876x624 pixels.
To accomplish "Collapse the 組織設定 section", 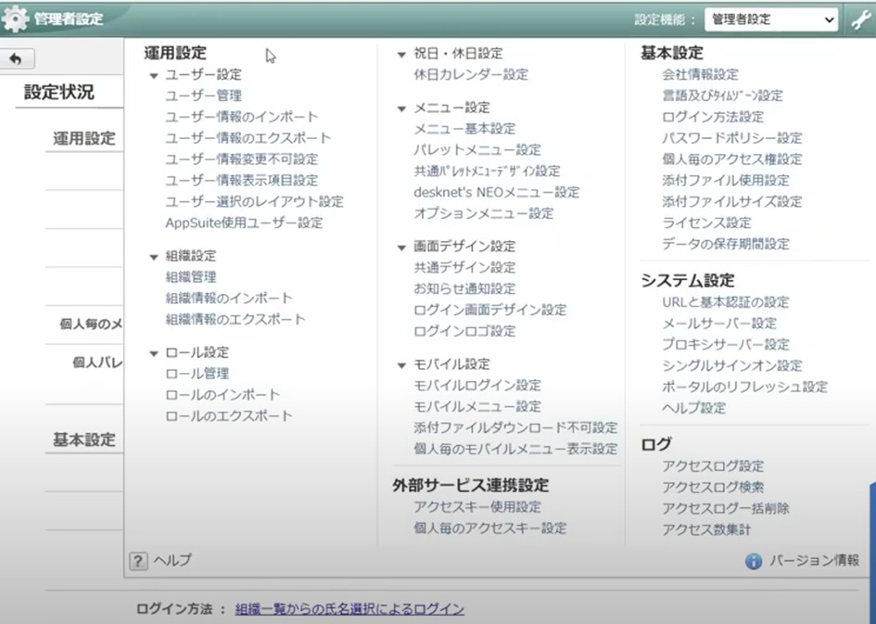I will click(154, 257).
